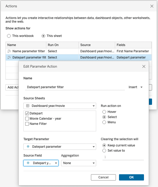This screenshot has width=158, height=187.
Task: Close the Edit Parameter Action dialog
Action: tap(144, 66)
